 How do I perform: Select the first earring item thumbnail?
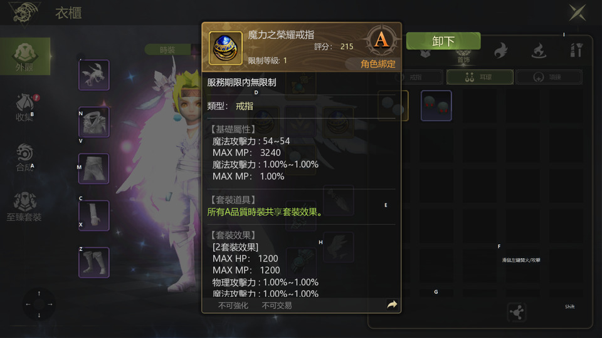tap(393, 106)
